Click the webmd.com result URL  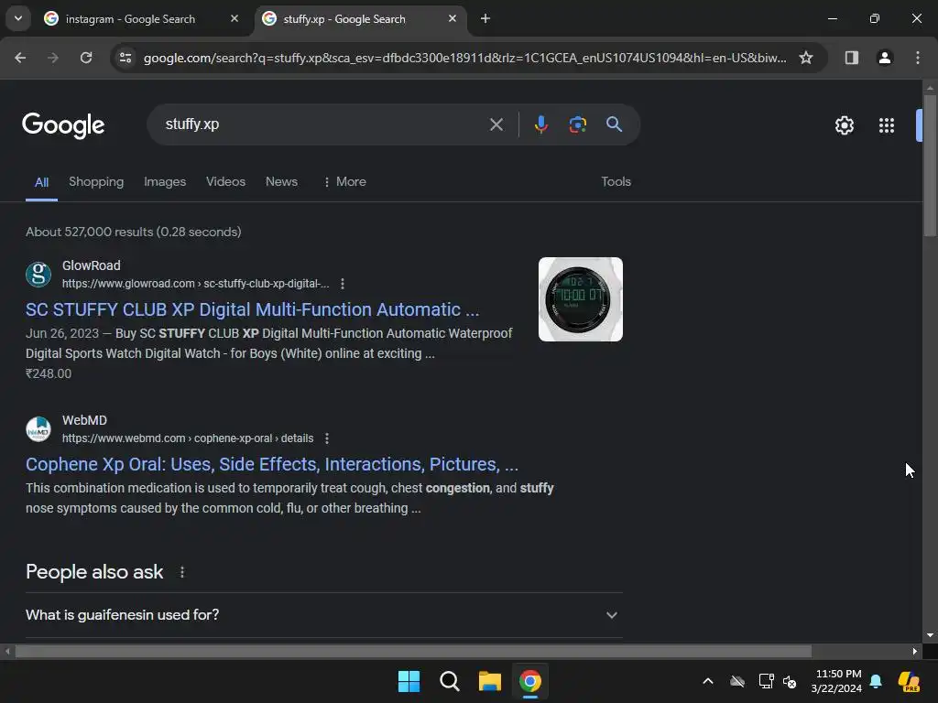coord(187,438)
